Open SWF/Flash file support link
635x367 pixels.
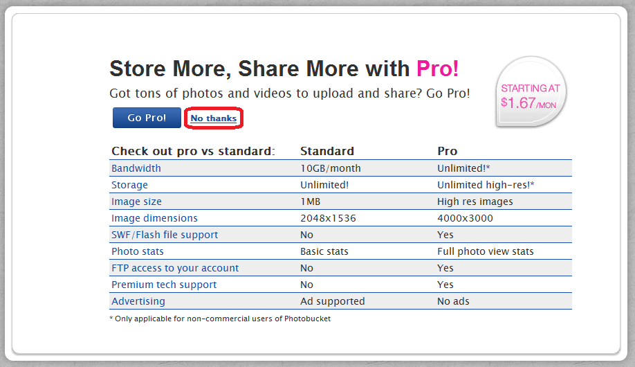[165, 235]
